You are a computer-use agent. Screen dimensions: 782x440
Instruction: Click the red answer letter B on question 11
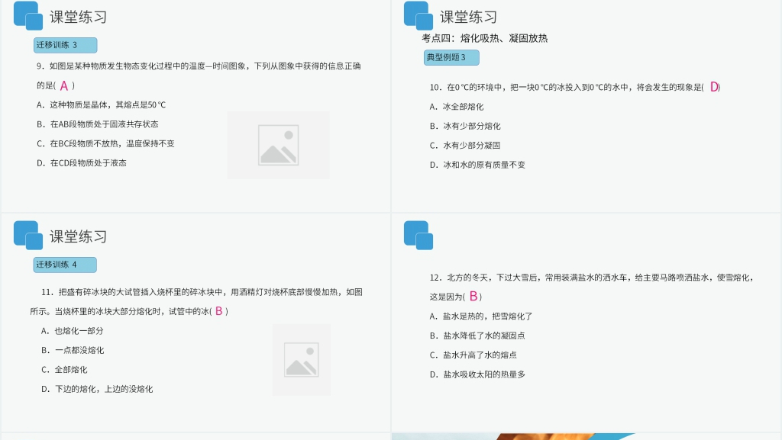[218, 310]
